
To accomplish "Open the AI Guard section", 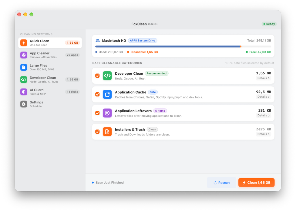I will [x=50, y=92].
